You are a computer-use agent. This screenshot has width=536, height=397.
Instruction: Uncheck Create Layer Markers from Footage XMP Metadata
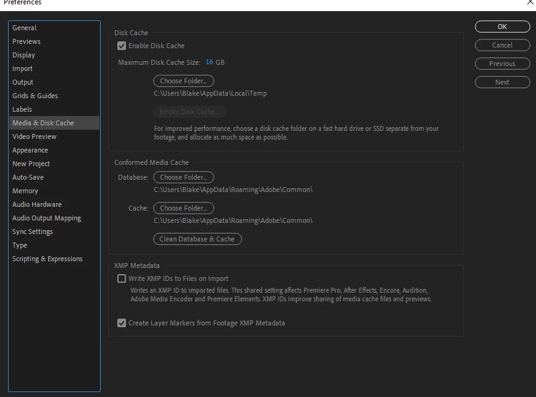122,323
